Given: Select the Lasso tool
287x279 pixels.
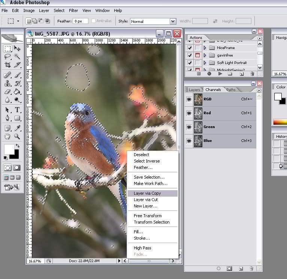Looking at the screenshot, I should (7, 57).
